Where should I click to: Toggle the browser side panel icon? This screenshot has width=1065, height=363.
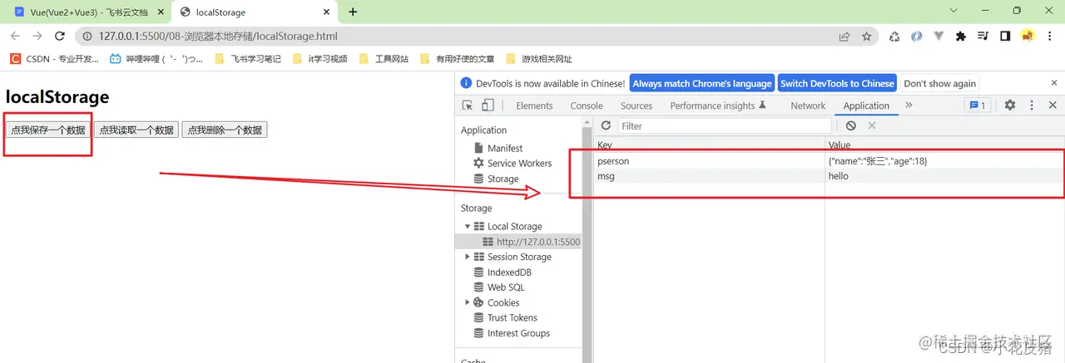[1005, 37]
